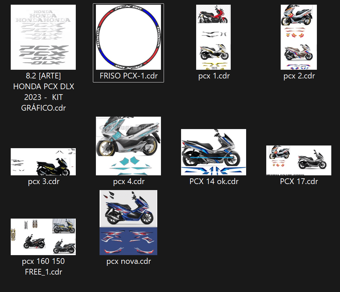Select the pcx 1.cdr file thumbnail

(x=213, y=37)
